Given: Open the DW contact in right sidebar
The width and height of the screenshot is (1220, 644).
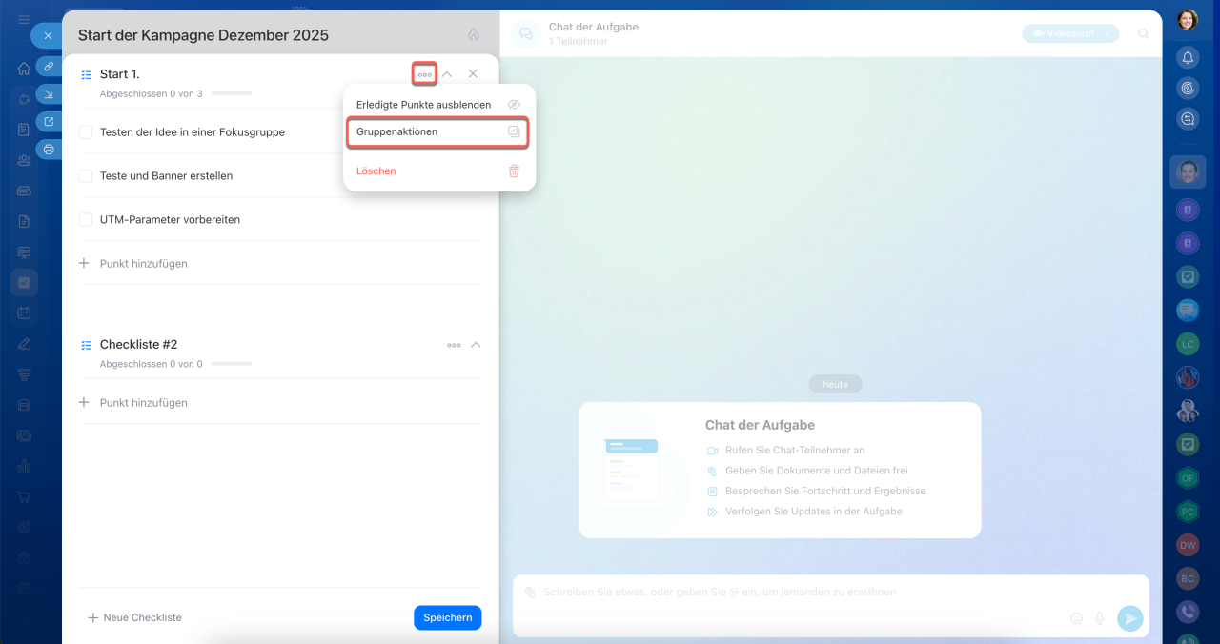Looking at the screenshot, I should click(x=1188, y=545).
